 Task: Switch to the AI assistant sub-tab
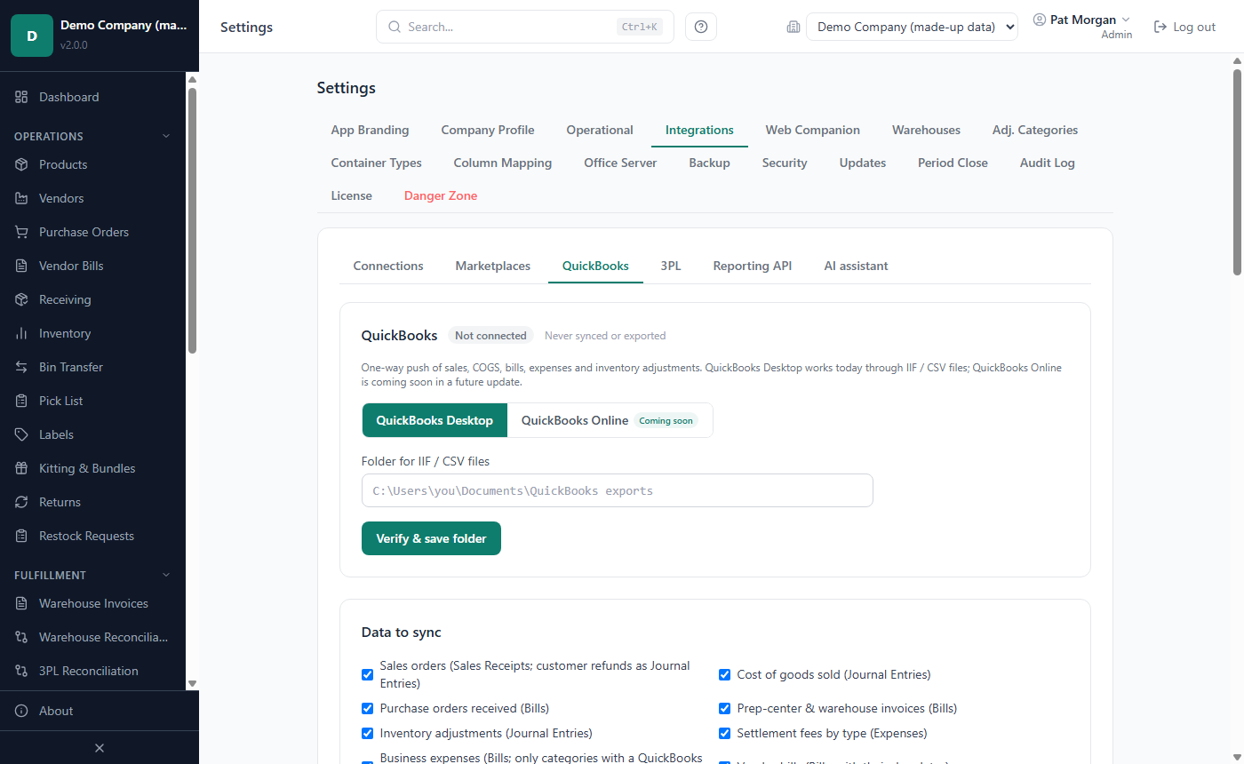(x=856, y=266)
